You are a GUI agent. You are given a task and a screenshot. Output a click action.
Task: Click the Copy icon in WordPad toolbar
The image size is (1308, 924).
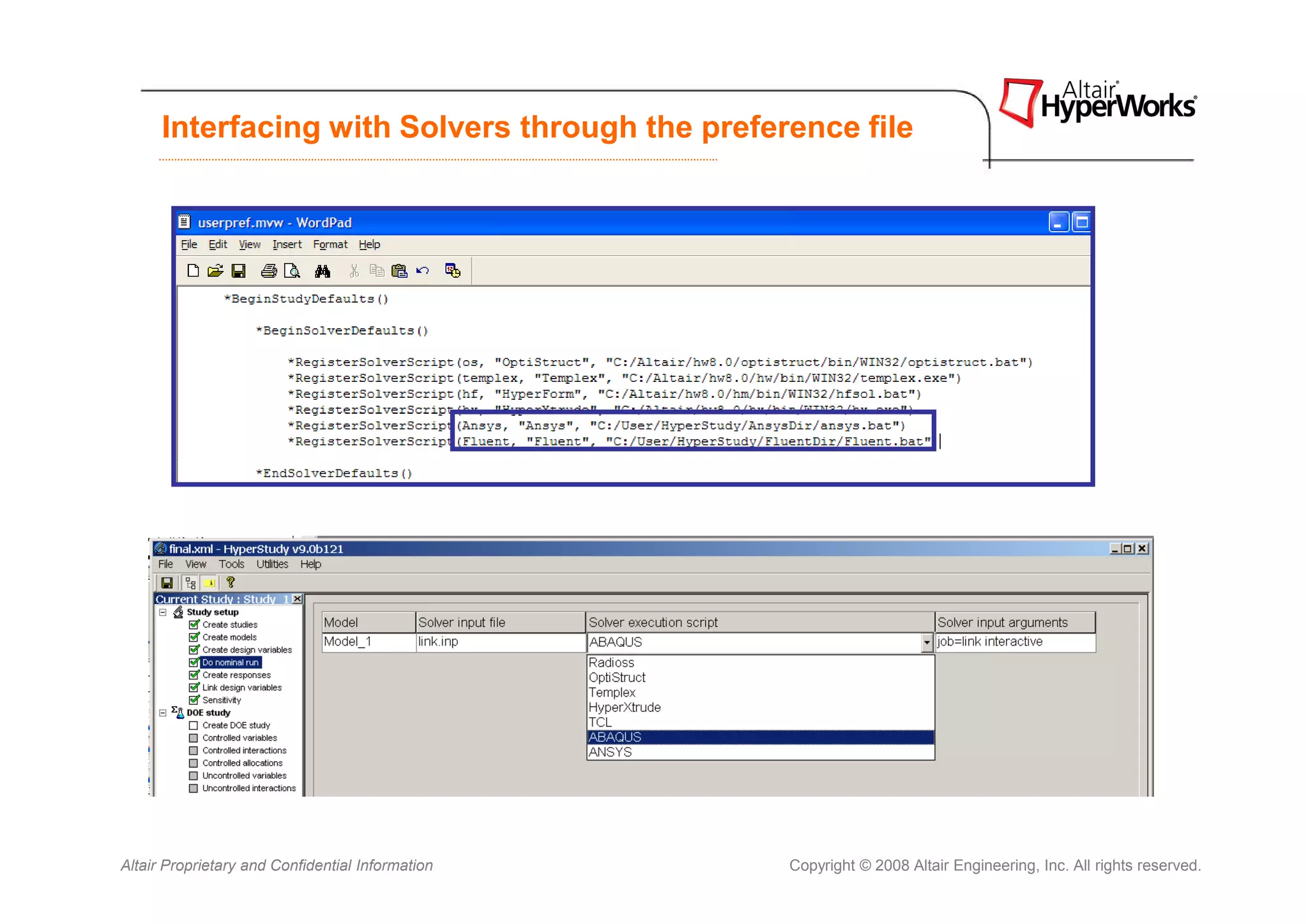(377, 271)
